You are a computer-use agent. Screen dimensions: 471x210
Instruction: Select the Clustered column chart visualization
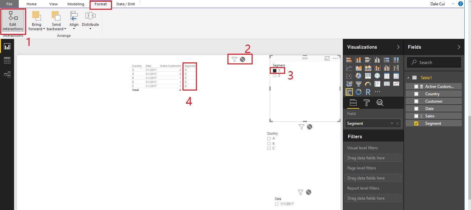point(377,60)
